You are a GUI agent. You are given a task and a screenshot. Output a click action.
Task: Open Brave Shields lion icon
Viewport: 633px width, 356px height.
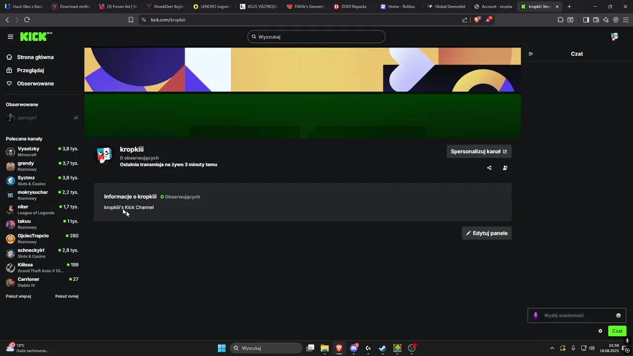tap(478, 20)
